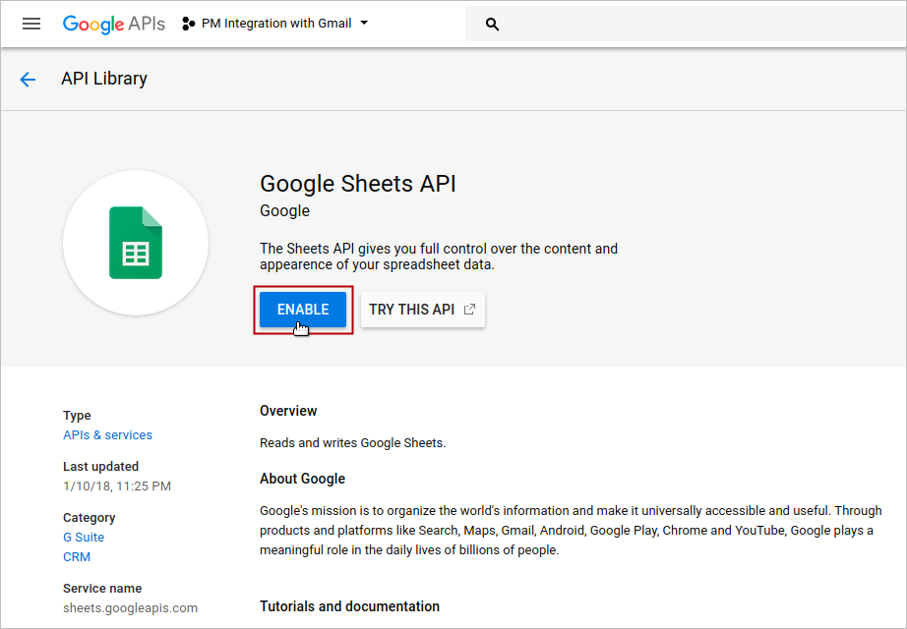Go back using the blue arrow
The image size is (907, 629).
28,80
